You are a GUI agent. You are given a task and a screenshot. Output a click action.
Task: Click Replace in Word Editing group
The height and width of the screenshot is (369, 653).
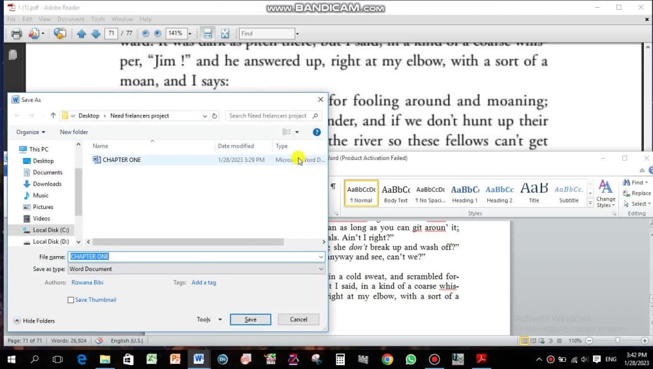(x=637, y=193)
